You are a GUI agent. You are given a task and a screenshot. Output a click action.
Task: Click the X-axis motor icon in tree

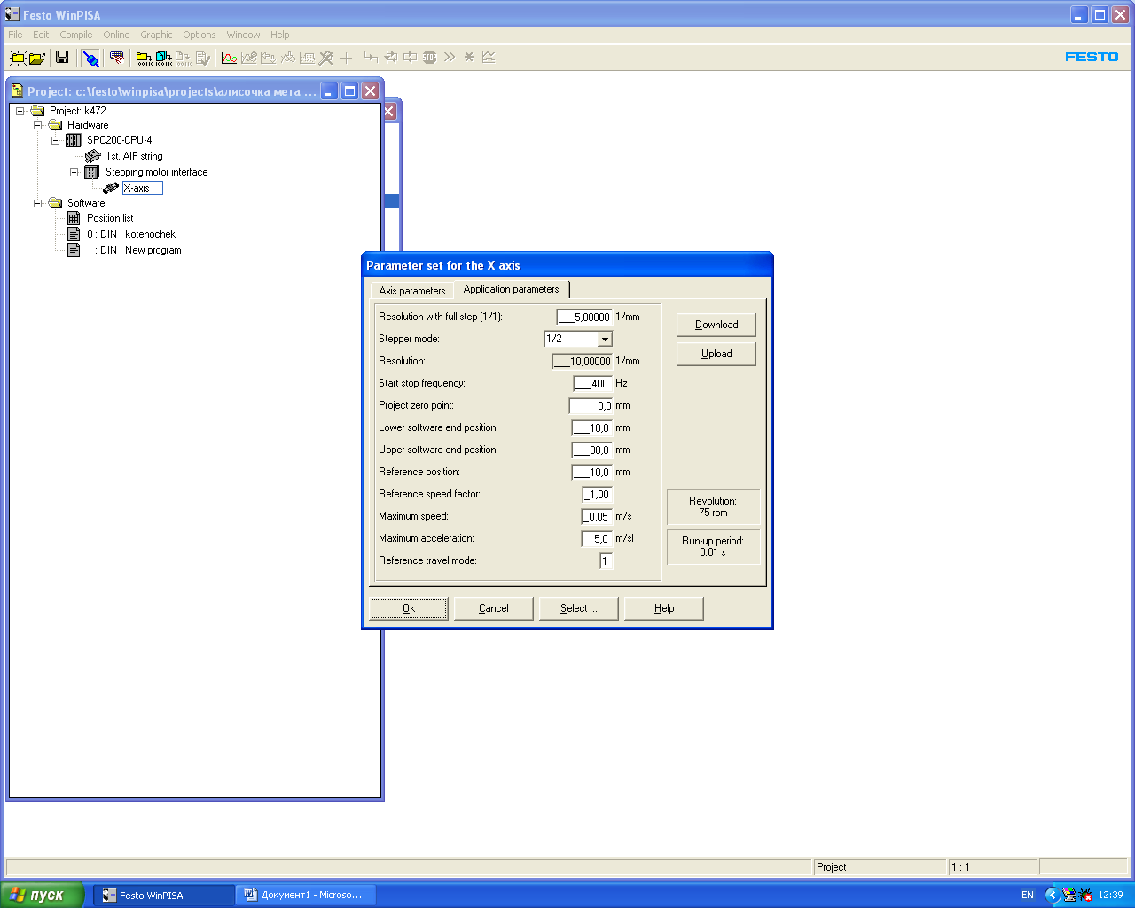tap(111, 188)
